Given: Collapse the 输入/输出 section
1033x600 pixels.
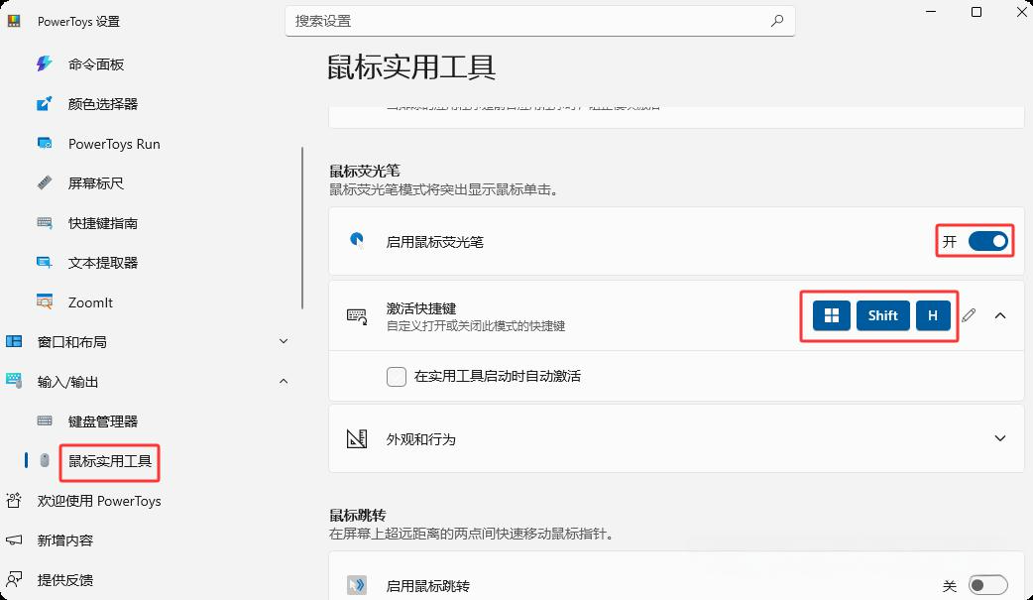Looking at the screenshot, I should pyautogui.click(x=284, y=381).
